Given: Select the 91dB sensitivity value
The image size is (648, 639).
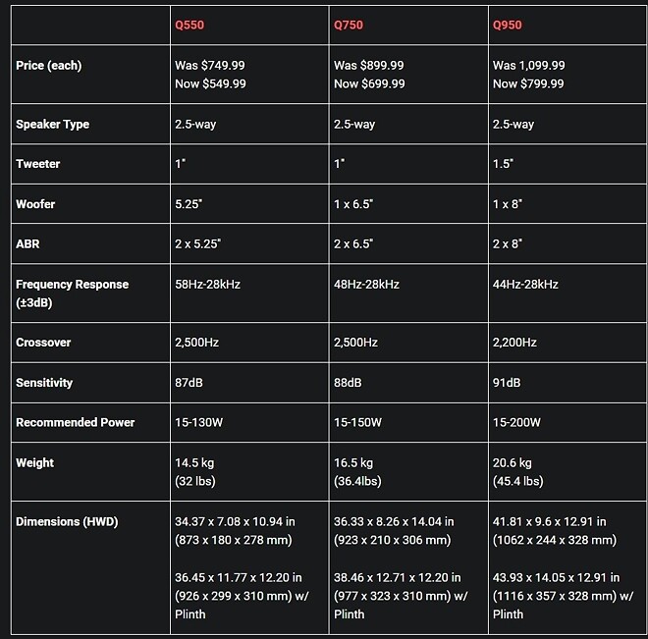Looking at the screenshot, I should [x=507, y=383].
